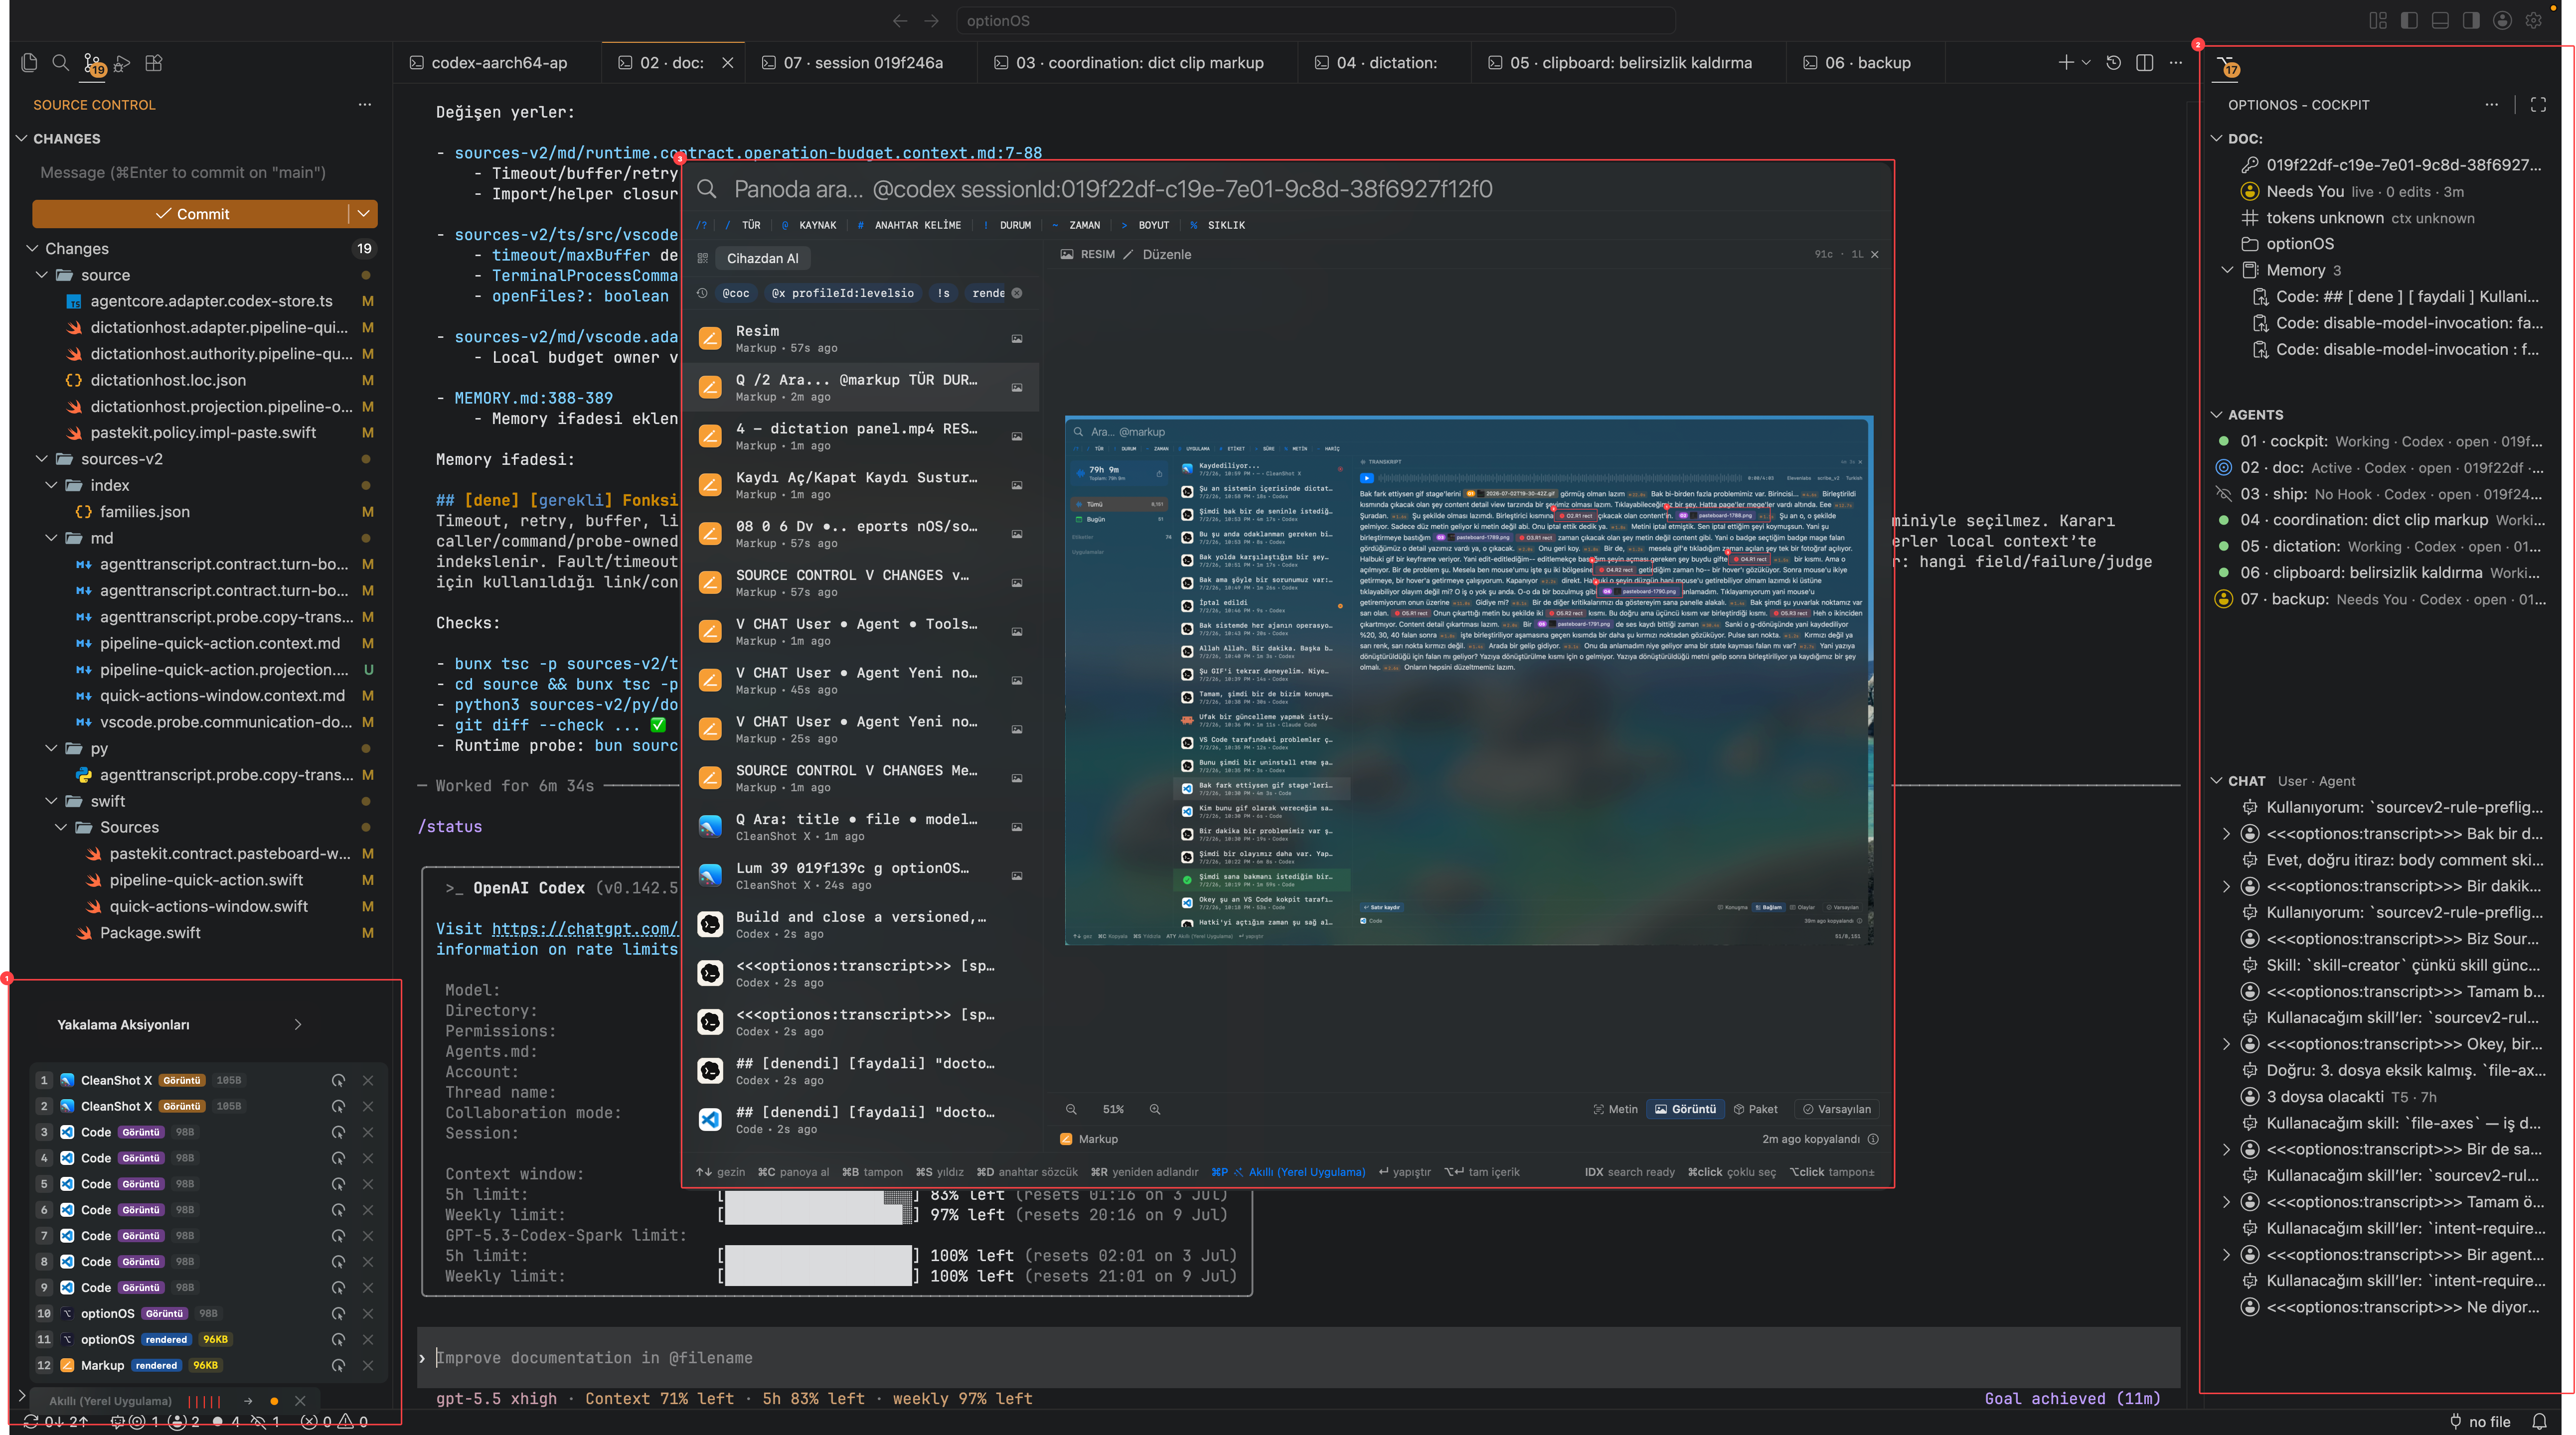Viewport: 2576px width, 1435px height.
Task: Click the notifications bell in status bar
Action: click(x=2539, y=1421)
